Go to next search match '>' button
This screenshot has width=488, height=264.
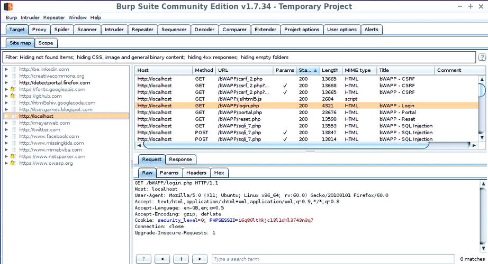point(200,259)
